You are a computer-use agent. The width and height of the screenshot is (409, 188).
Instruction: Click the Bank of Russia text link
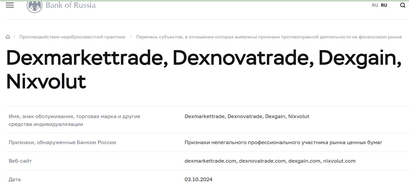70,5
